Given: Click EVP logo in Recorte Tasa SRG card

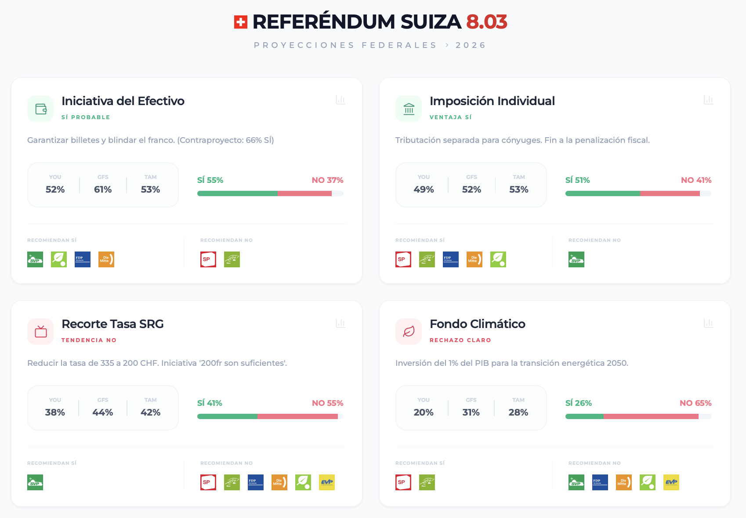Looking at the screenshot, I should [x=326, y=482].
